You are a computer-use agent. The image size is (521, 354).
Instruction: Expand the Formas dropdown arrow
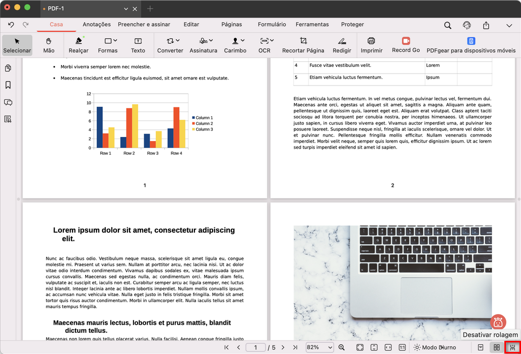tap(115, 40)
